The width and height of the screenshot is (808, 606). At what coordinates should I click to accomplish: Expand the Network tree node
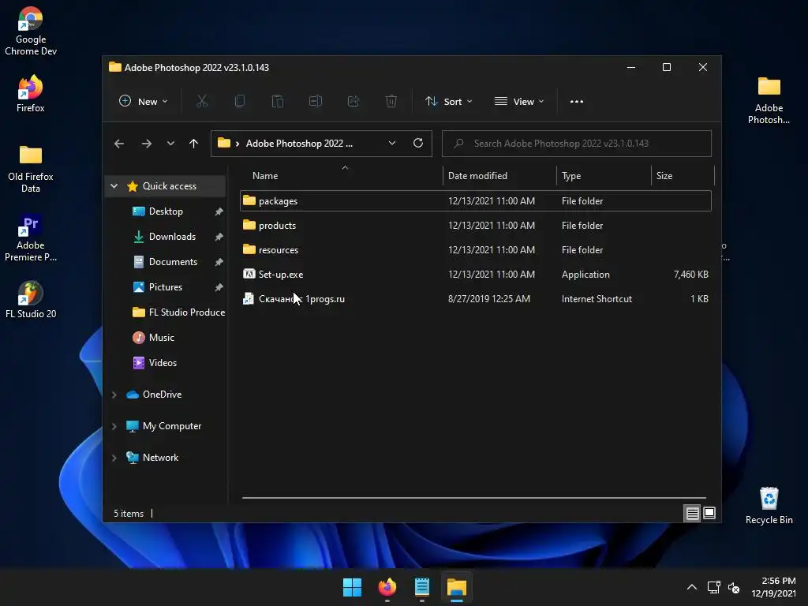point(114,458)
